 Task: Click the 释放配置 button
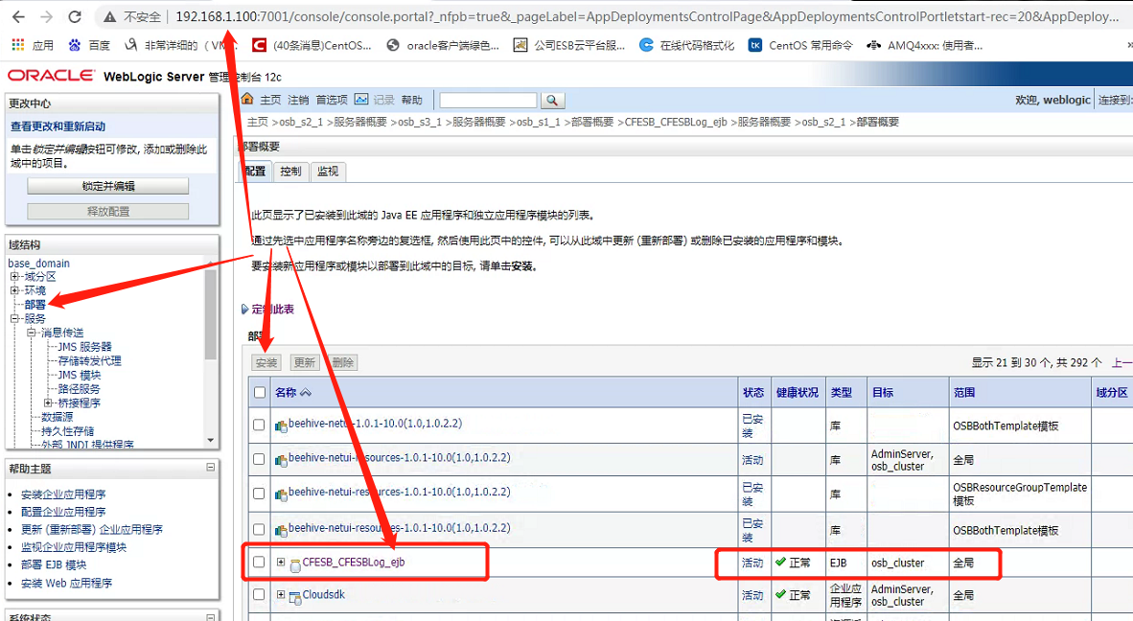(x=108, y=212)
